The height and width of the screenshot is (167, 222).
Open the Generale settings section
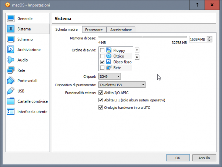tap(28, 19)
